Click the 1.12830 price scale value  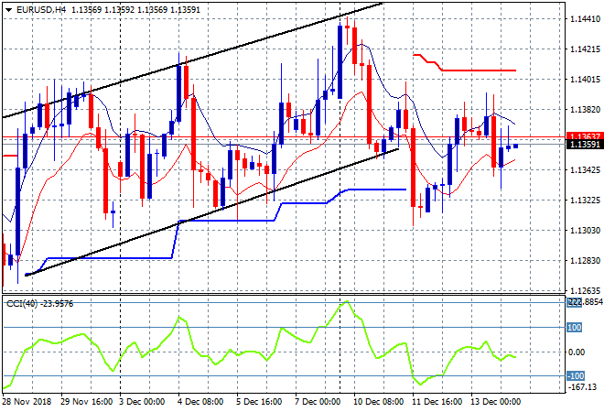[585, 261]
